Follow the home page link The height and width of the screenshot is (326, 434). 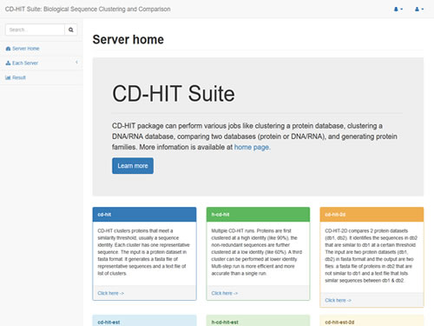pyautogui.click(x=253, y=147)
